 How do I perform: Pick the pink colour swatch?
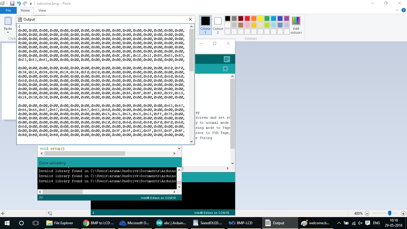(247, 25)
